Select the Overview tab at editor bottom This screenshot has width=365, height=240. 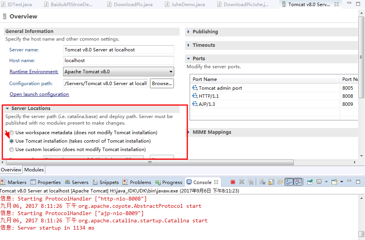(x=11, y=170)
